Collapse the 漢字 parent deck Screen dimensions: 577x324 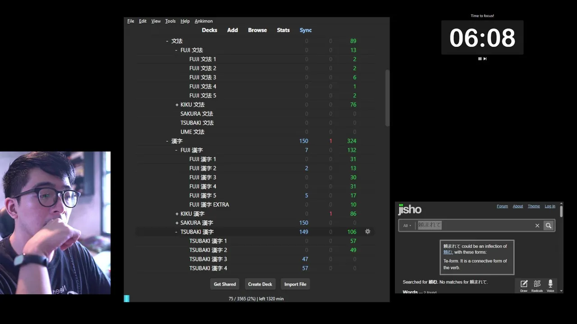pos(167,141)
